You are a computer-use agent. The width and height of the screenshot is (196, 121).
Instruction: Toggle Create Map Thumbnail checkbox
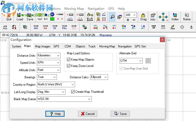point(73,91)
